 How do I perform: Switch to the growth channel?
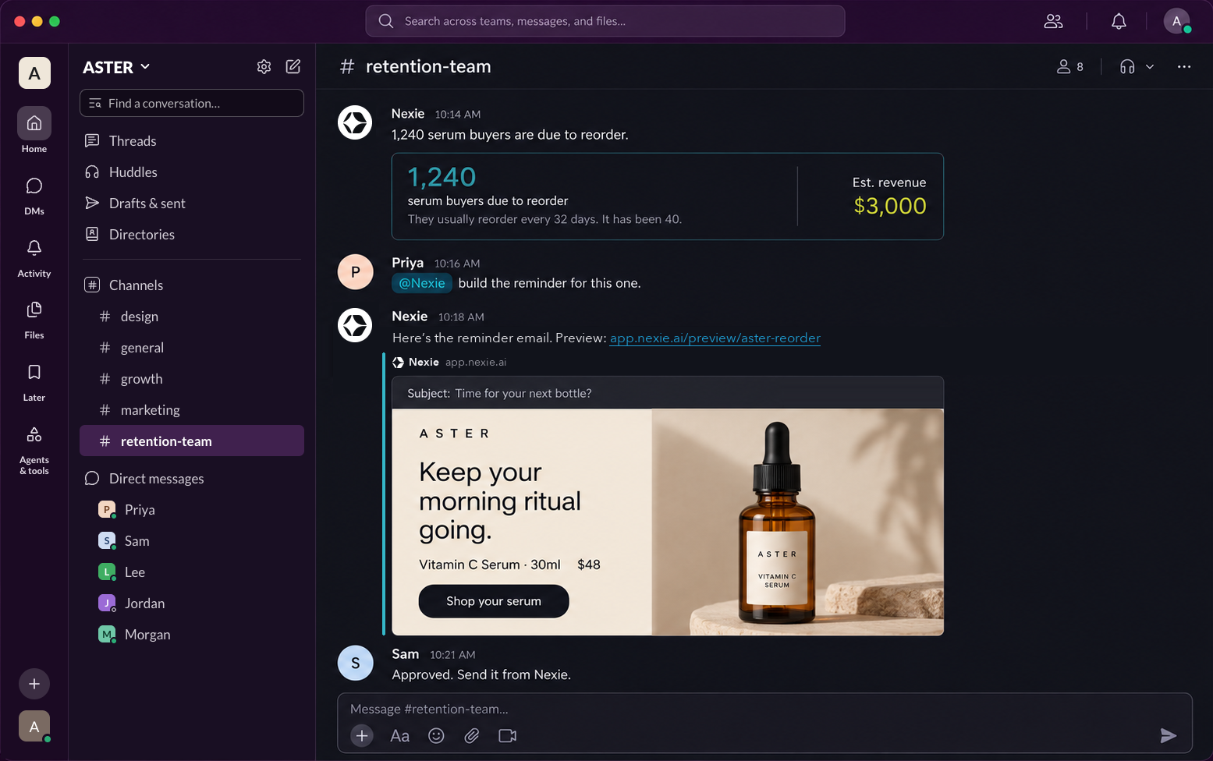[x=192, y=379]
